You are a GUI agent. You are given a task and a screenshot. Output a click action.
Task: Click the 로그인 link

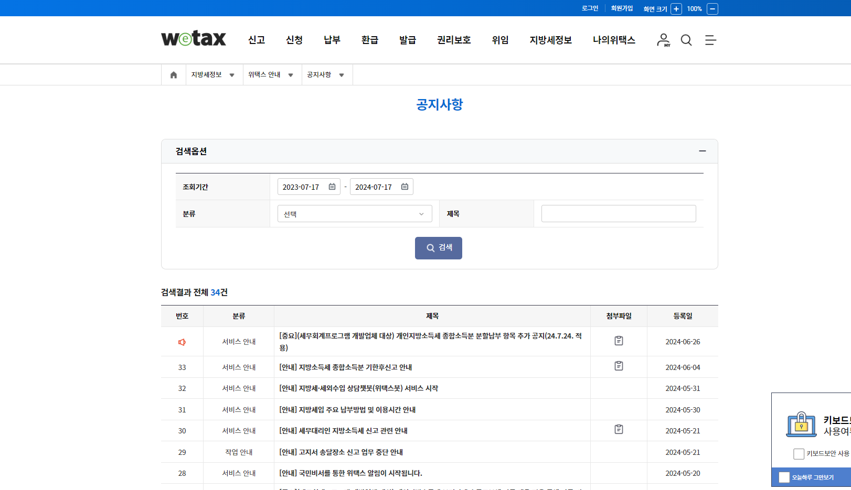click(590, 8)
